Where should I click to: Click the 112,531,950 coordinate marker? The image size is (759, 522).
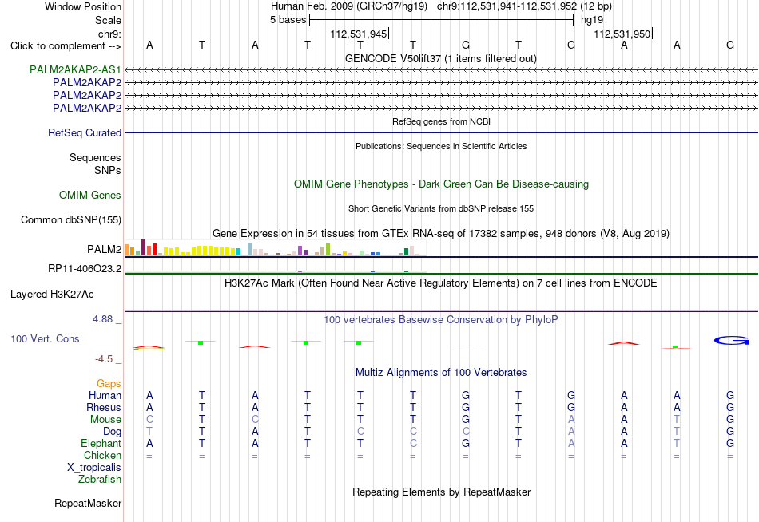point(622,34)
